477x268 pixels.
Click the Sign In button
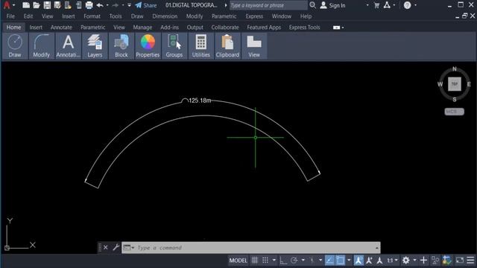pyautogui.click(x=333, y=5)
